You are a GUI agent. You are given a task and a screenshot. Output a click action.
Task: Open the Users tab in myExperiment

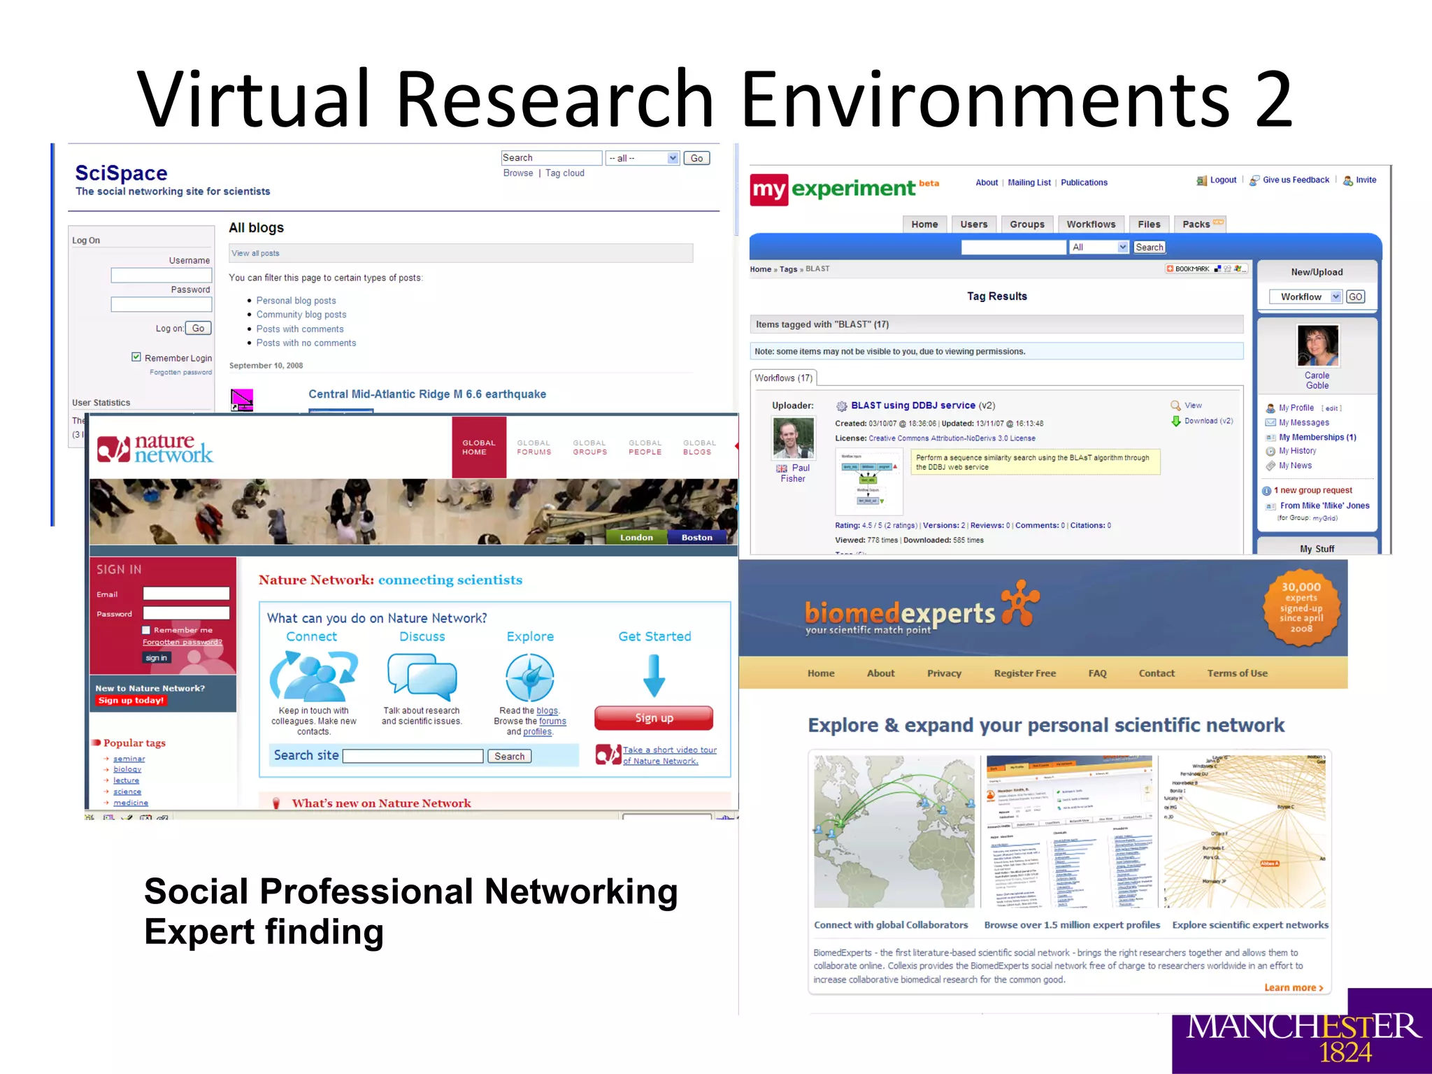(974, 224)
